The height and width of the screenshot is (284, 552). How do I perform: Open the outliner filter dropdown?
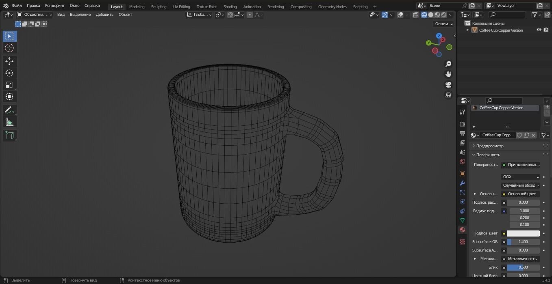click(537, 15)
